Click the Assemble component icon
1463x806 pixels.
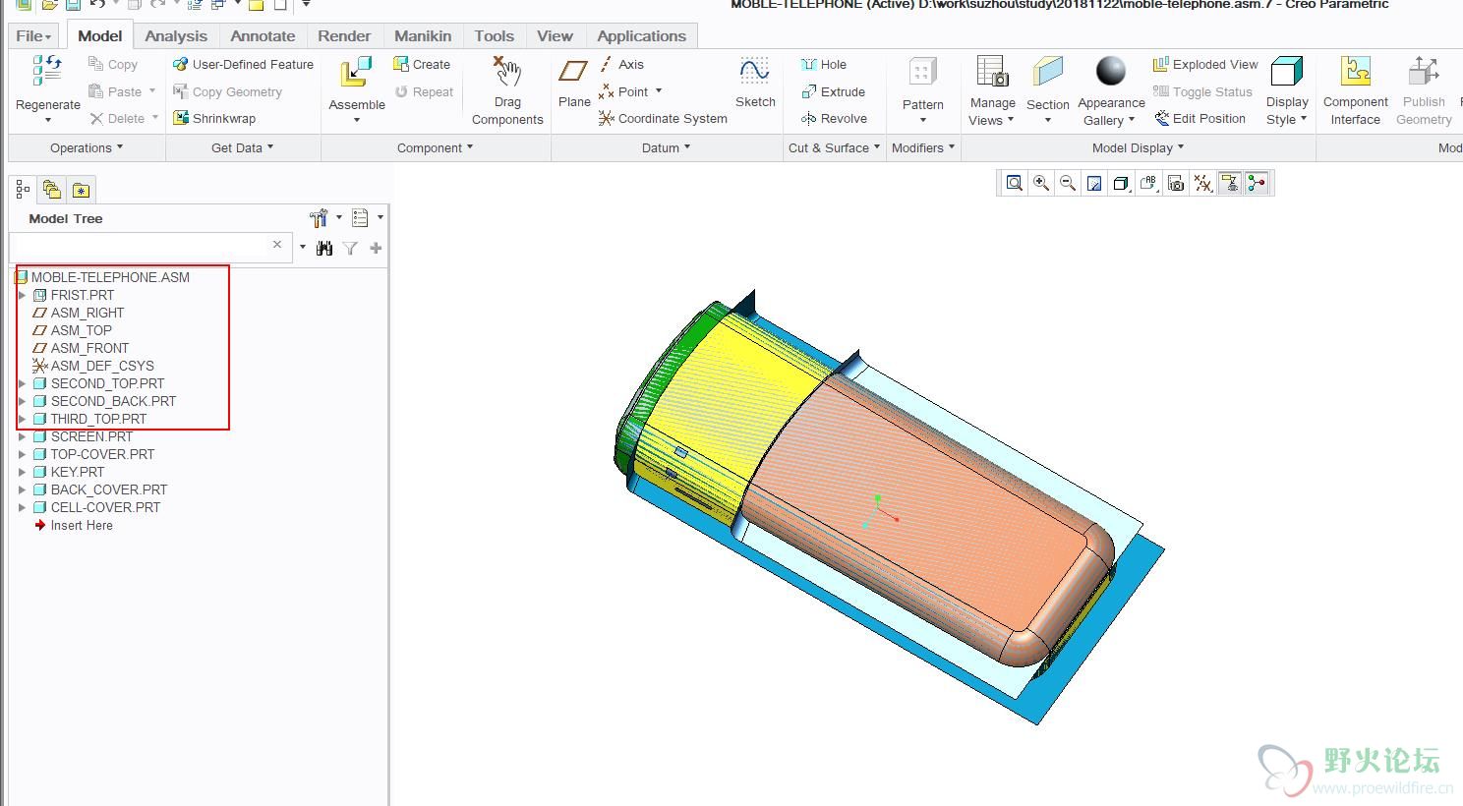(356, 73)
